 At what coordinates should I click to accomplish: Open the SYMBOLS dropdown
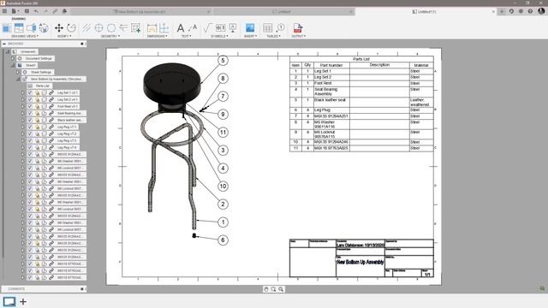coord(220,36)
